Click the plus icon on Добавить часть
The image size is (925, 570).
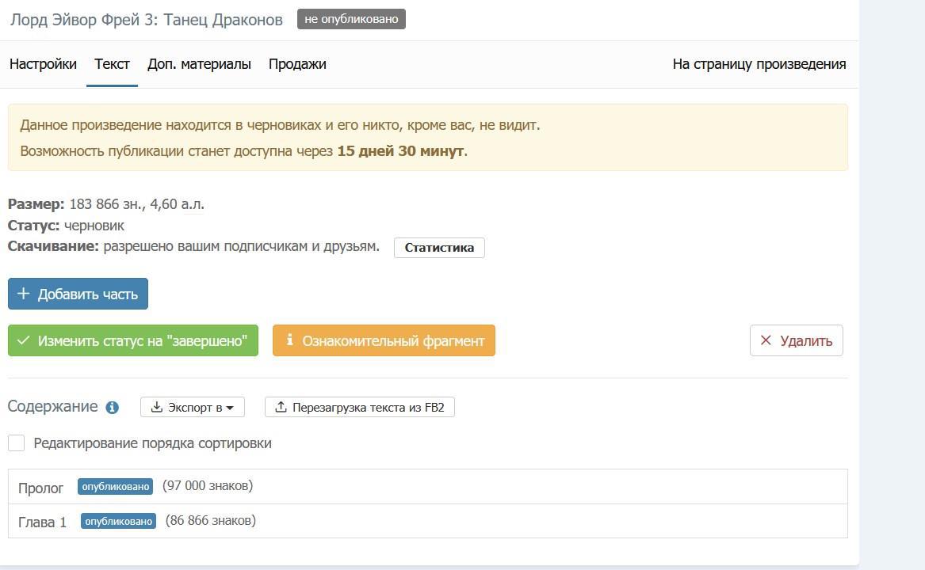pyautogui.click(x=23, y=294)
